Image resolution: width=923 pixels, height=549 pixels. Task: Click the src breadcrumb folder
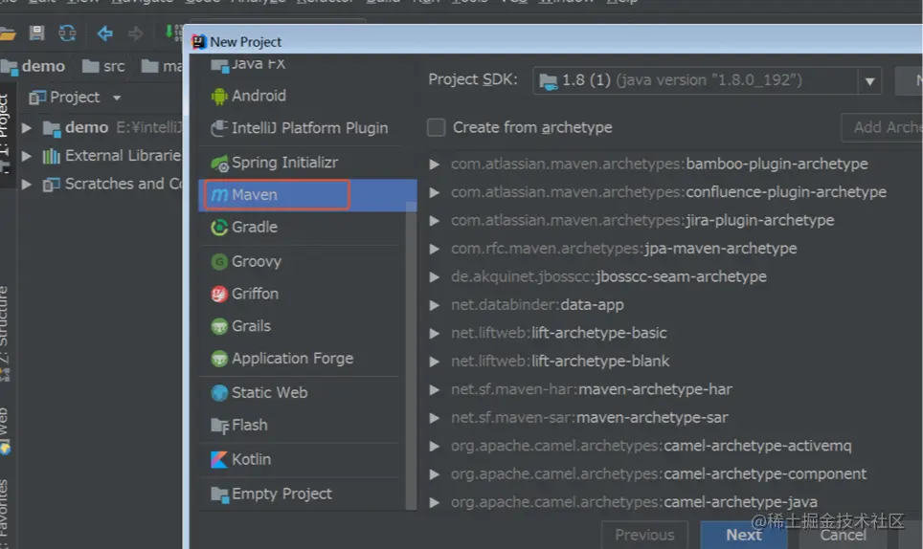(x=104, y=66)
